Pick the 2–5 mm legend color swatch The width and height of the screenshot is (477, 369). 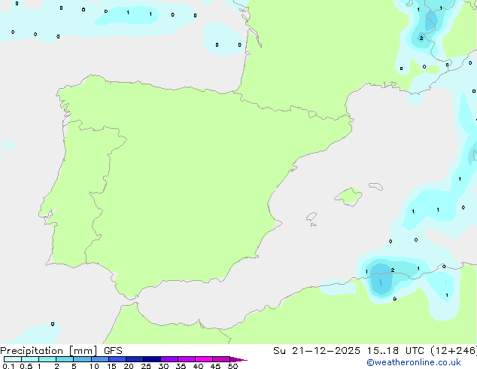tap(65, 359)
